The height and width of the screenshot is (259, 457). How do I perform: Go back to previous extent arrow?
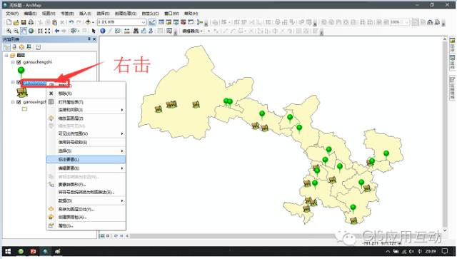coord(57,31)
